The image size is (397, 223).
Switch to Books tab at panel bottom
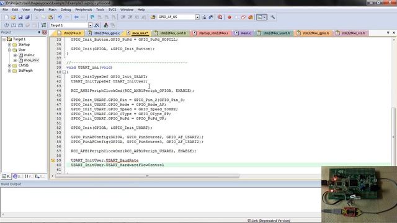[x=17, y=176]
